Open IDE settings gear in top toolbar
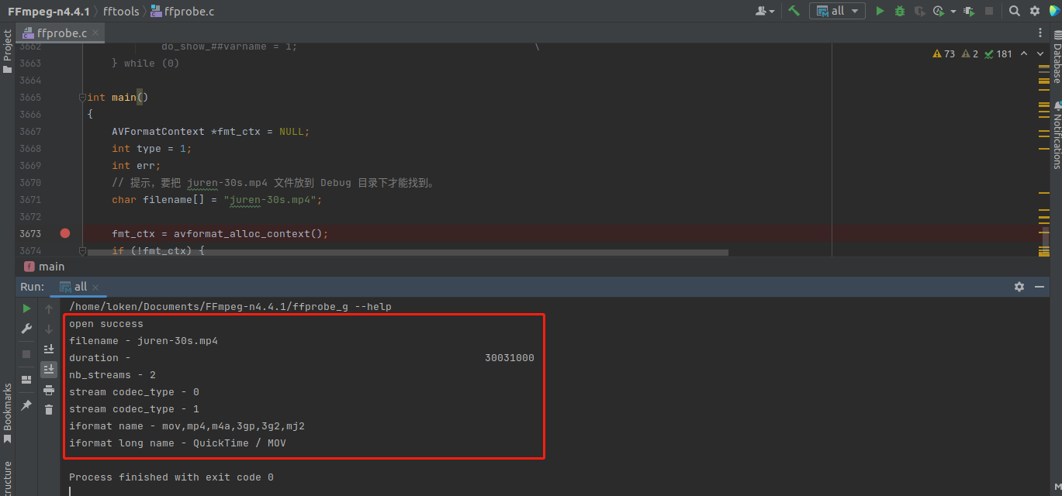The height and width of the screenshot is (496, 1062). (x=1035, y=11)
